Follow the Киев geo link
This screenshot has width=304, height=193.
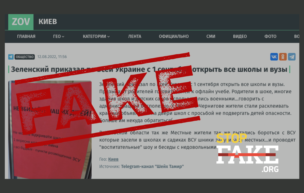(113, 159)
